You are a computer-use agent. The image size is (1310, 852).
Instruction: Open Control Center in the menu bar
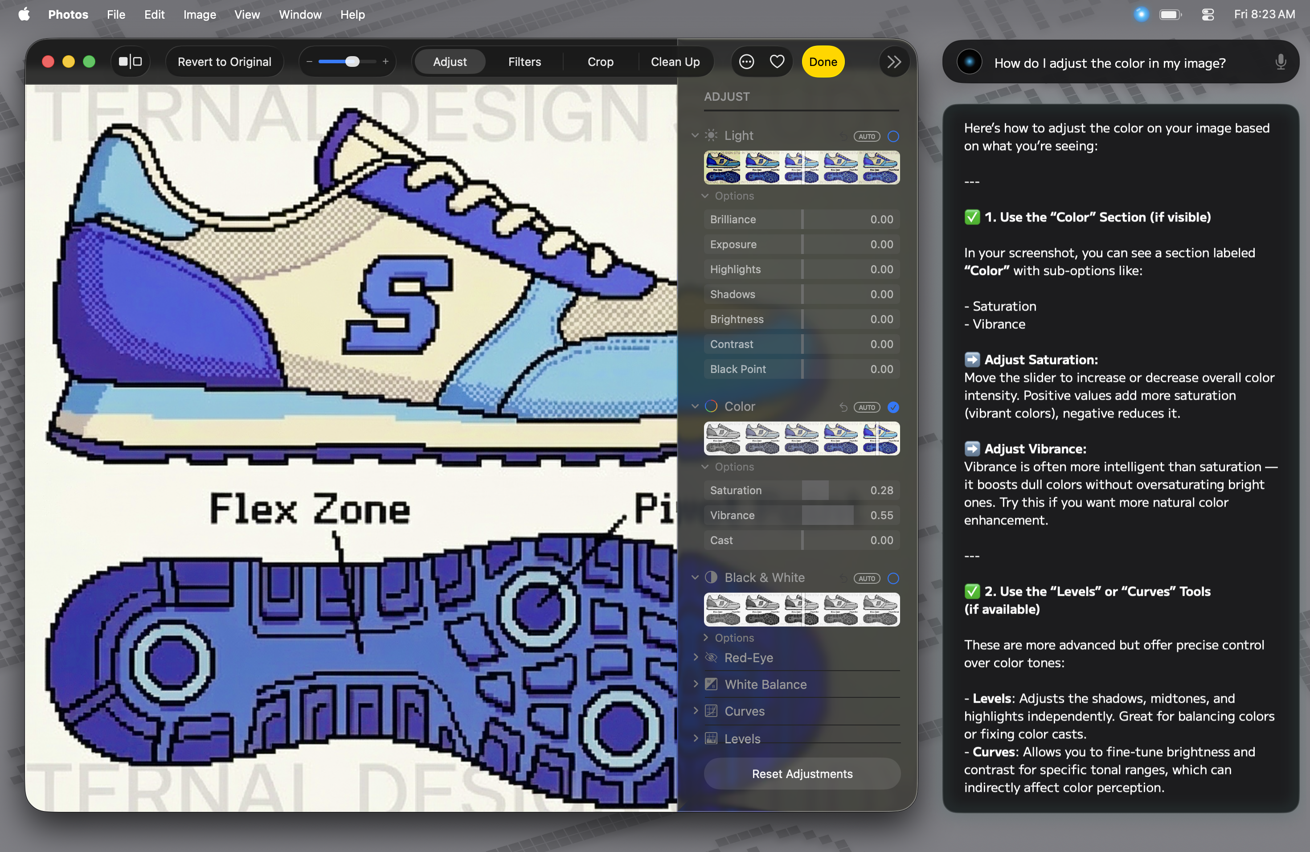1208,14
